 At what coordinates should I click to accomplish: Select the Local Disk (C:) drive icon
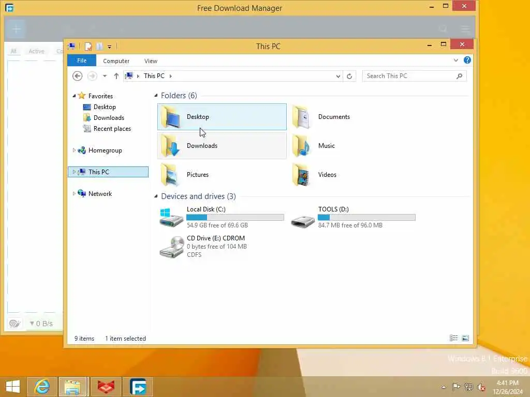click(171, 218)
